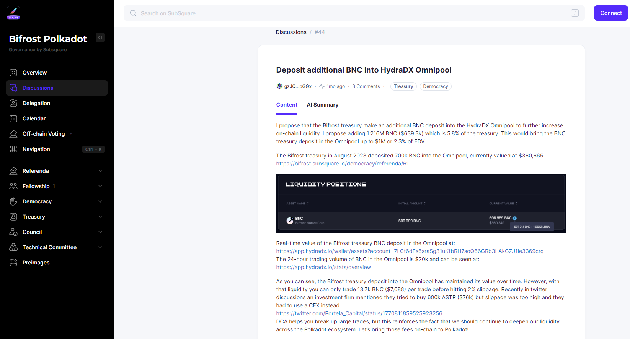
Task: Open Off-chain Voting page
Action: coord(57,134)
